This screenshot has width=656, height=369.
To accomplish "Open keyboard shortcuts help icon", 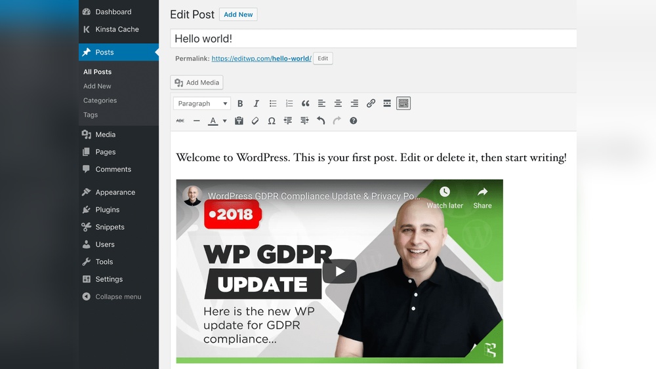I will coord(354,121).
